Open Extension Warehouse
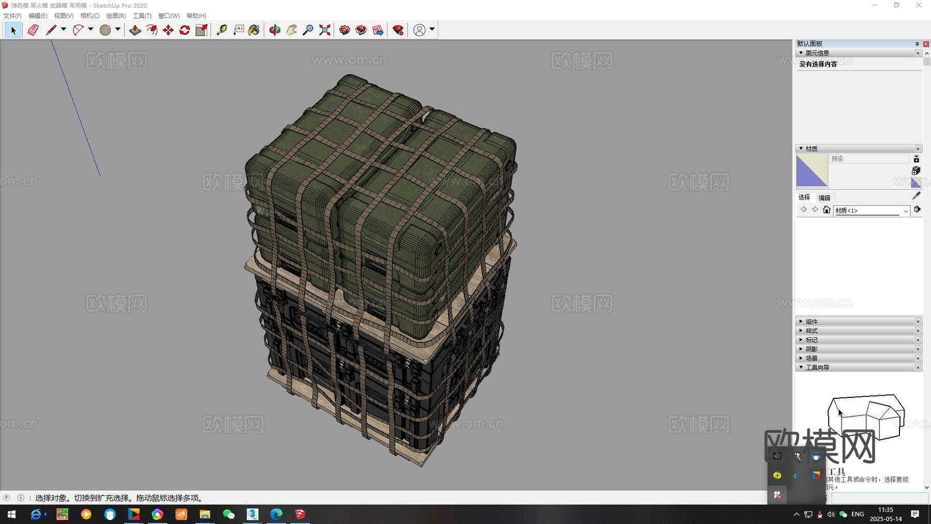The width and height of the screenshot is (931, 524). 361,31
